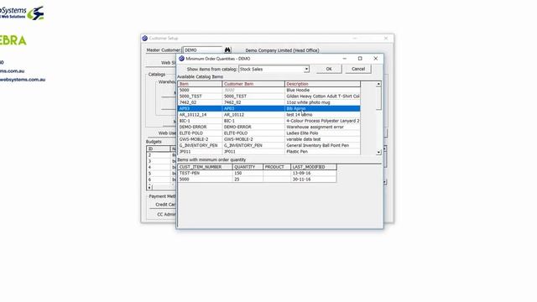The width and height of the screenshot is (537, 302).
Task: Select the Ladies Elite Polo row
Action: point(268,133)
